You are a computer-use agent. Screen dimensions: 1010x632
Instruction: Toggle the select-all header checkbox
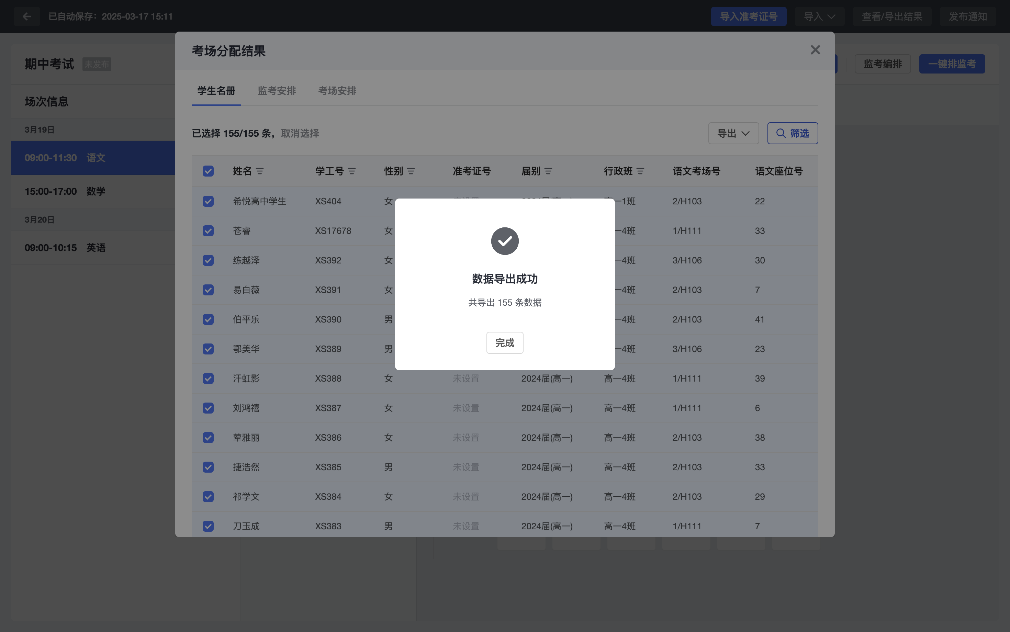point(208,171)
